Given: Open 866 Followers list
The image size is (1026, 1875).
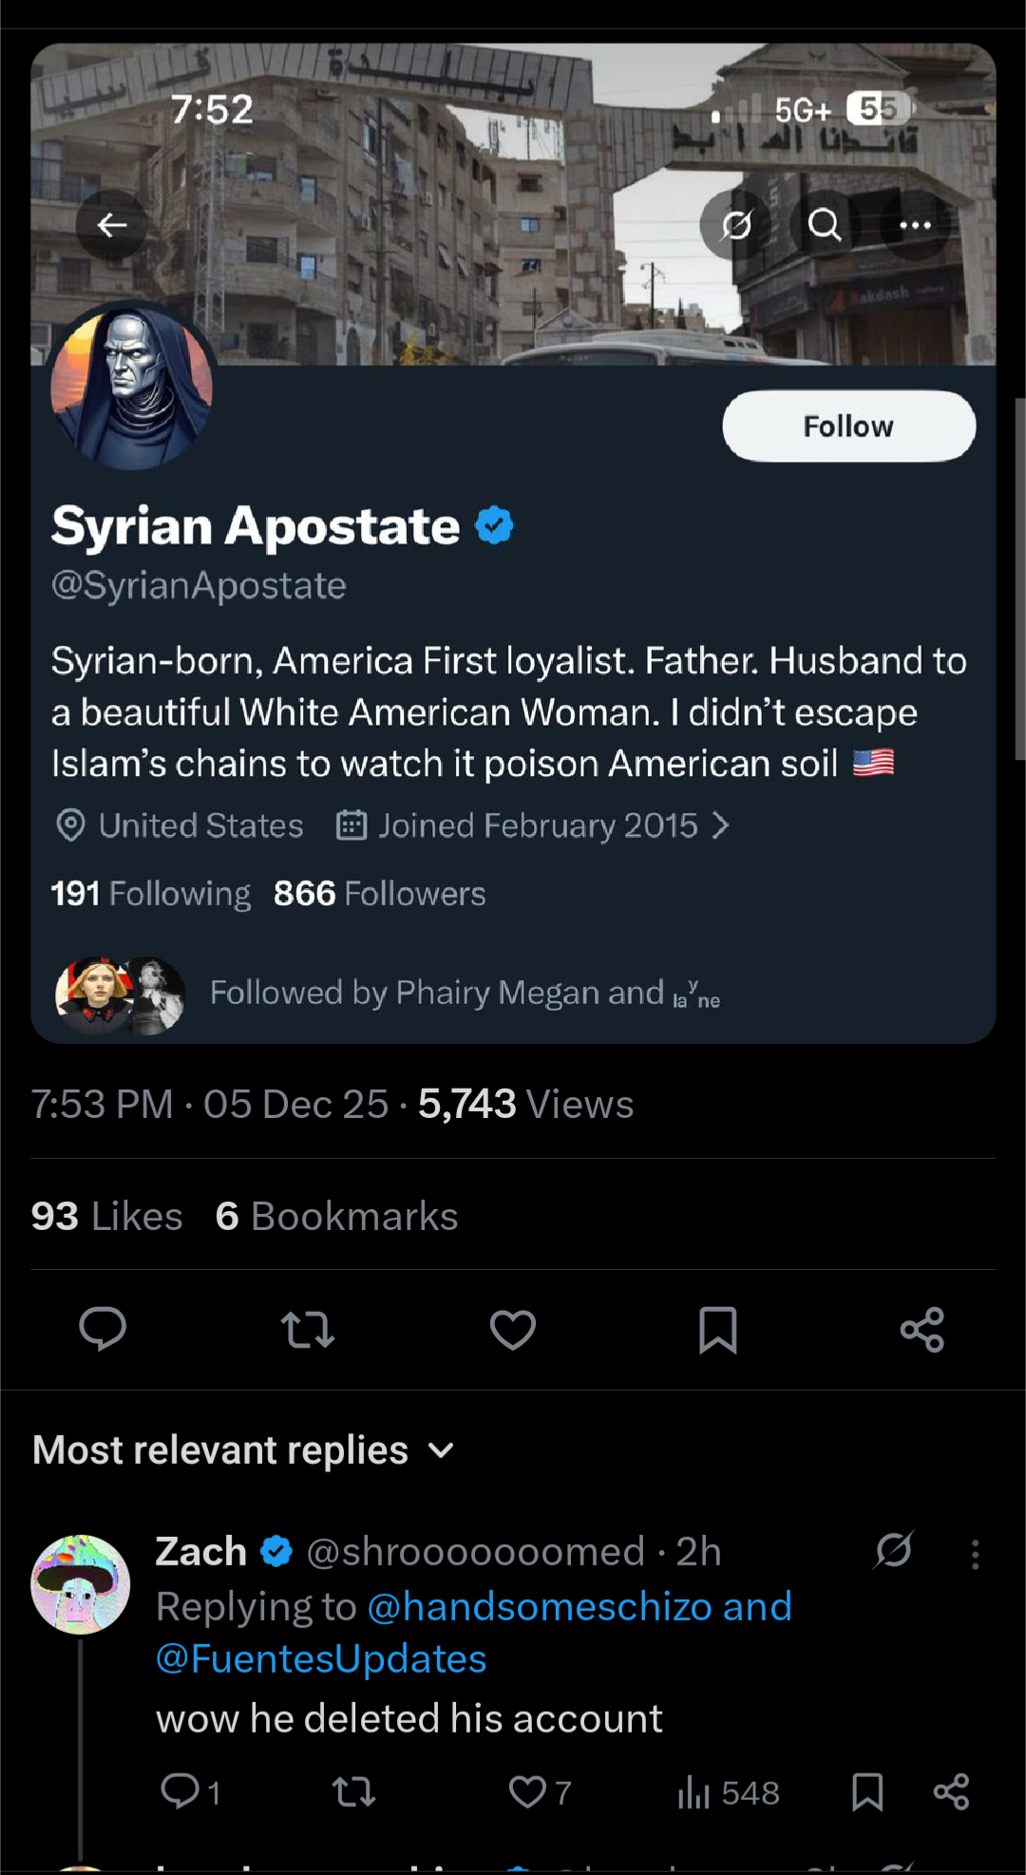Looking at the screenshot, I should pos(379,894).
